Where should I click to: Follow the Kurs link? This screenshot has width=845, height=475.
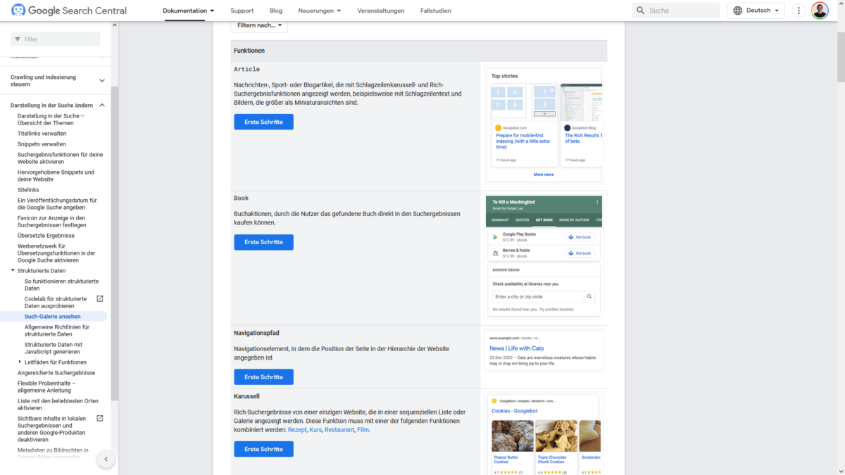(x=315, y=429)
